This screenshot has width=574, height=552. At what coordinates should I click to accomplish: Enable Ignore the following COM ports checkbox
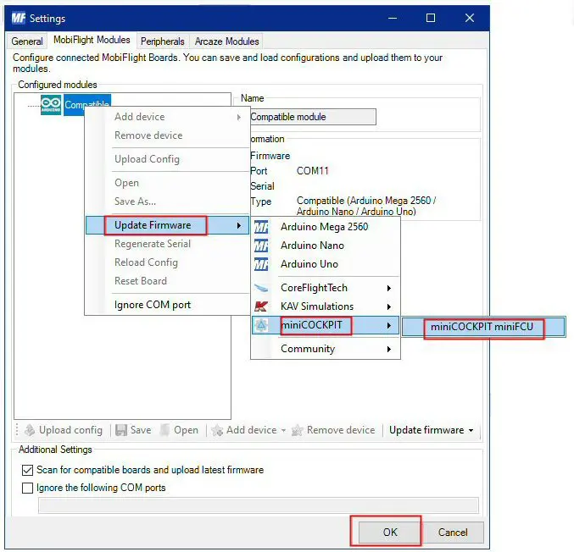pyautogui.click(x=27, y=488)
